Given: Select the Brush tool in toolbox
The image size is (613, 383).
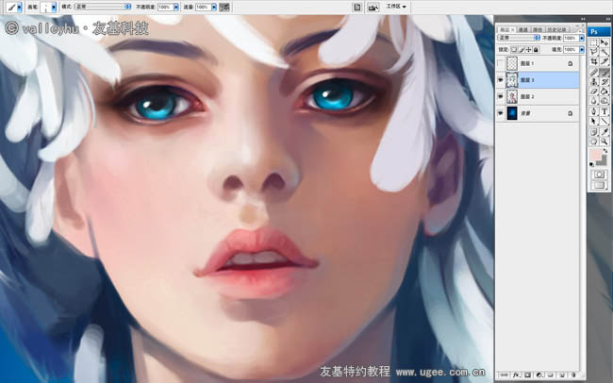Looking at the screenshot, I should click(604, 73).
